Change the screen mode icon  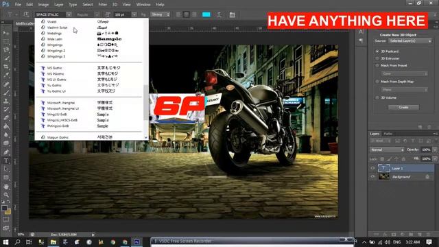coord(6,228)
